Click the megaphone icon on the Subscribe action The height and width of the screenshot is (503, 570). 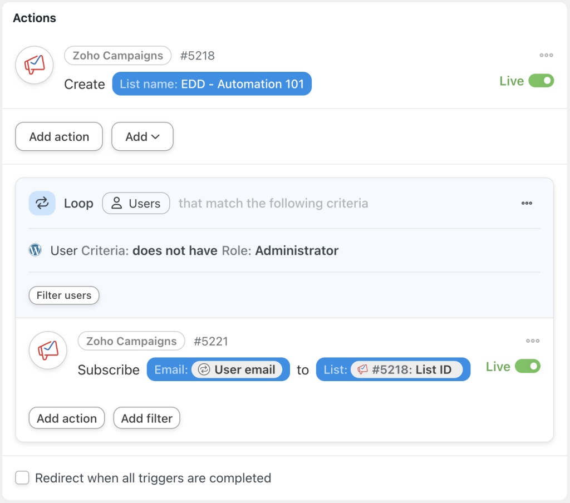[47, 351]
